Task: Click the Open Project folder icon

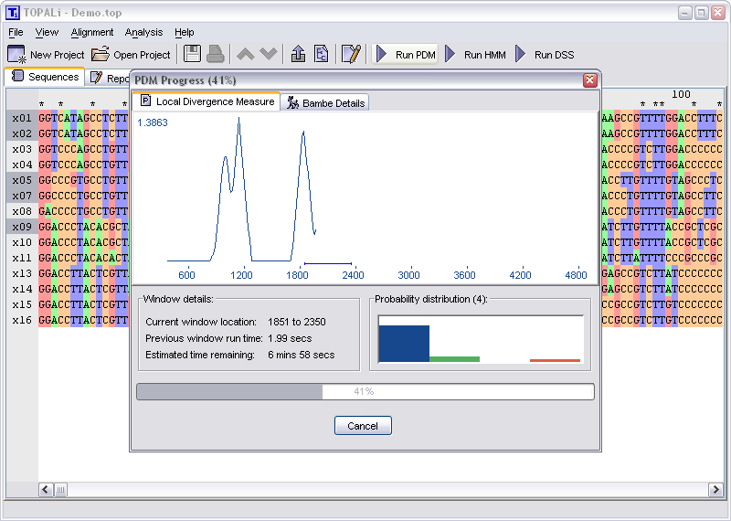Action: pos(101,55)
